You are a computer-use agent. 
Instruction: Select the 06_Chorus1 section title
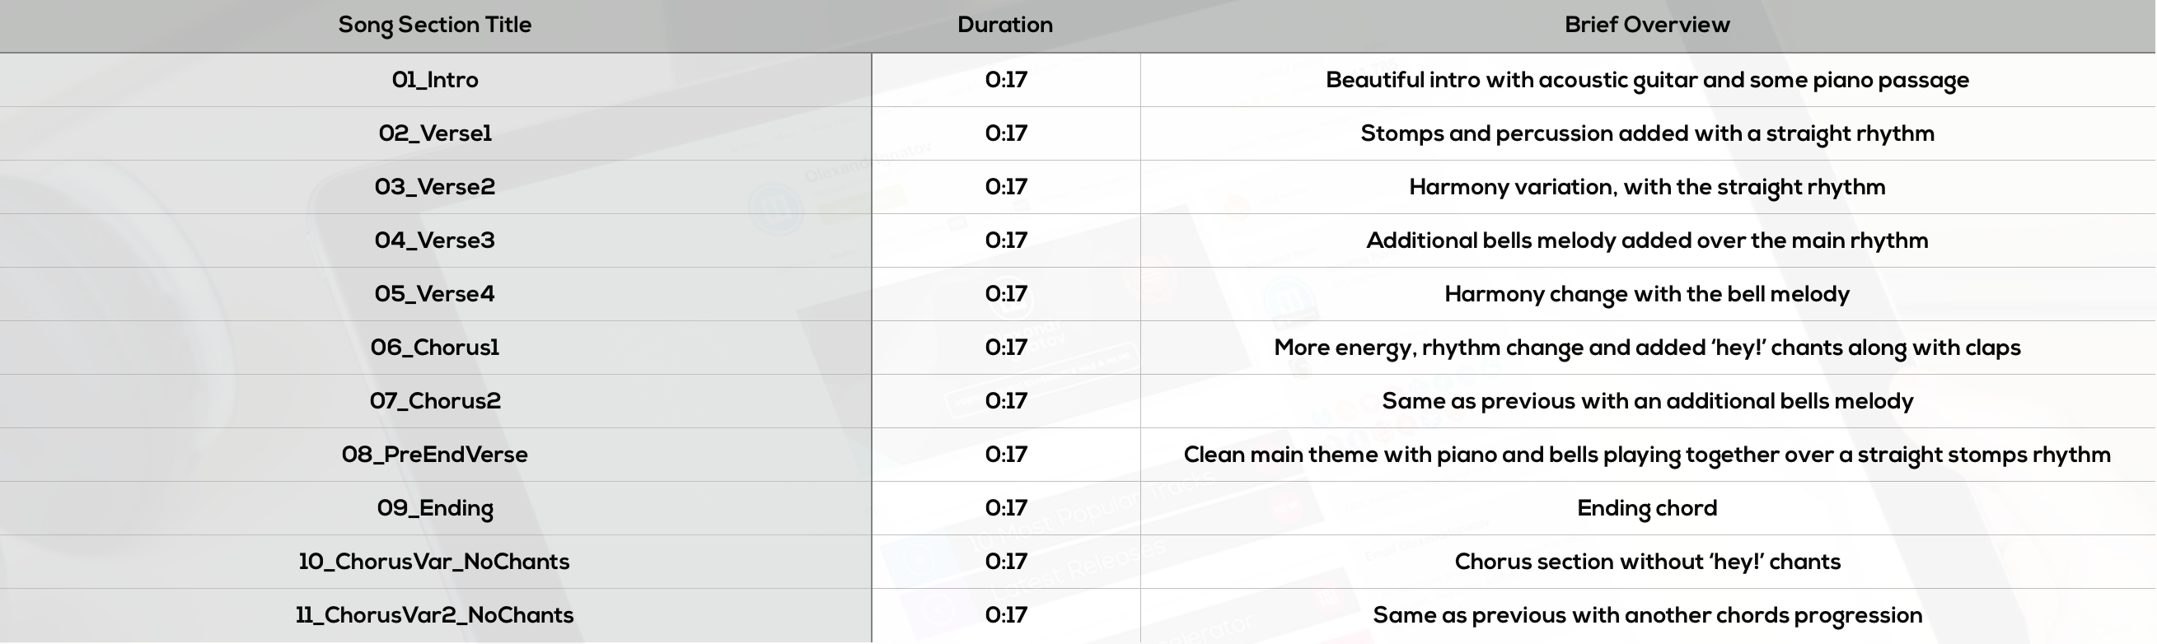coord(434,348)
